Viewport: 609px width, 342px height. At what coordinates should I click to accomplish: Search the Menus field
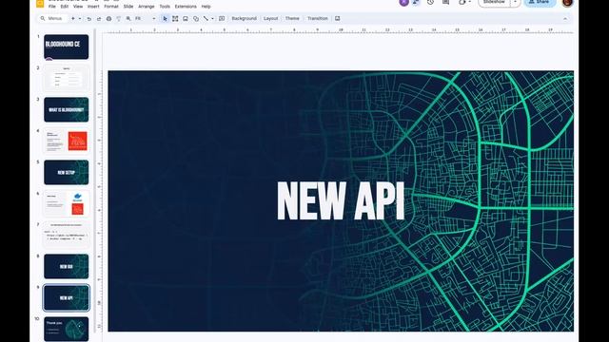point(52,18)
